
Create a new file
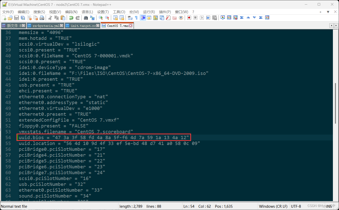pos(4,18)
